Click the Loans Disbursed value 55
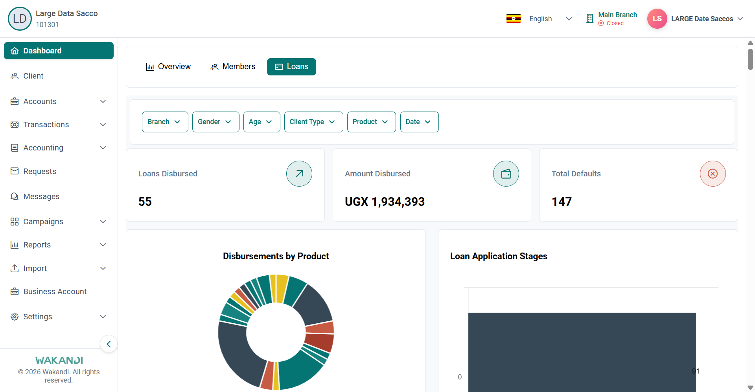Image resolution: width=755 pixels, height=392 pixels. [x=145, y=201]
